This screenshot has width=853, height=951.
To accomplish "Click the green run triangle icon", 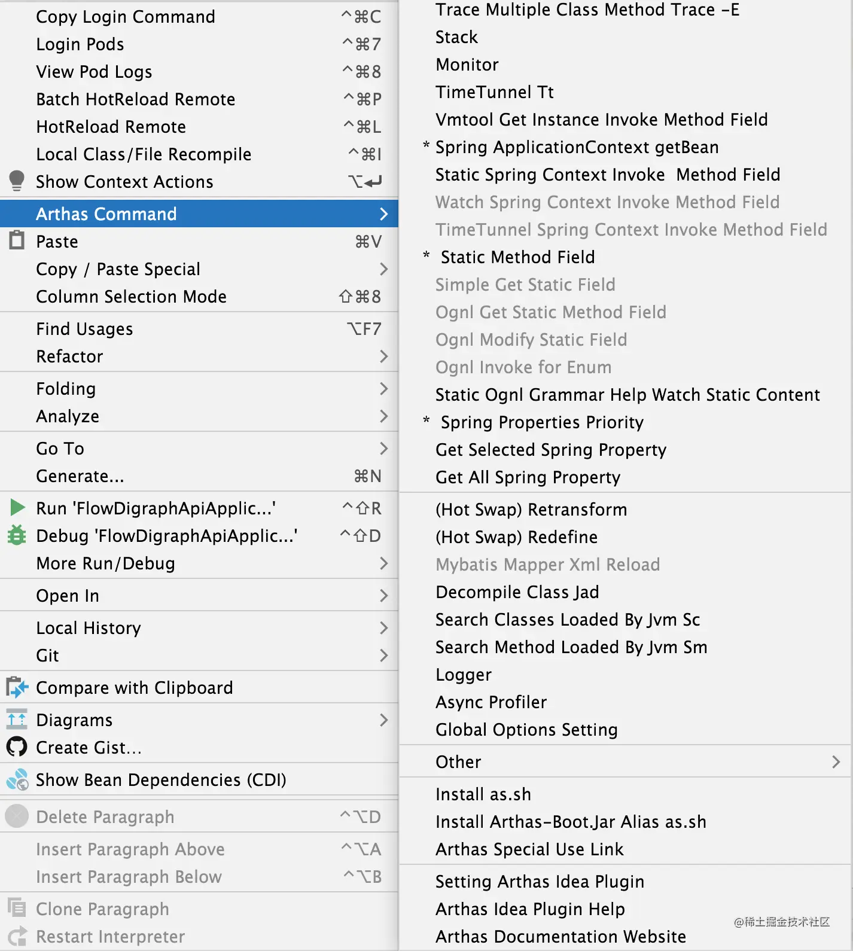I will (17, 508).
